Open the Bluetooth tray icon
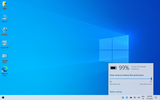Image resolution: width=160 pixels, height=100 pixels. (x=127, y=98)
